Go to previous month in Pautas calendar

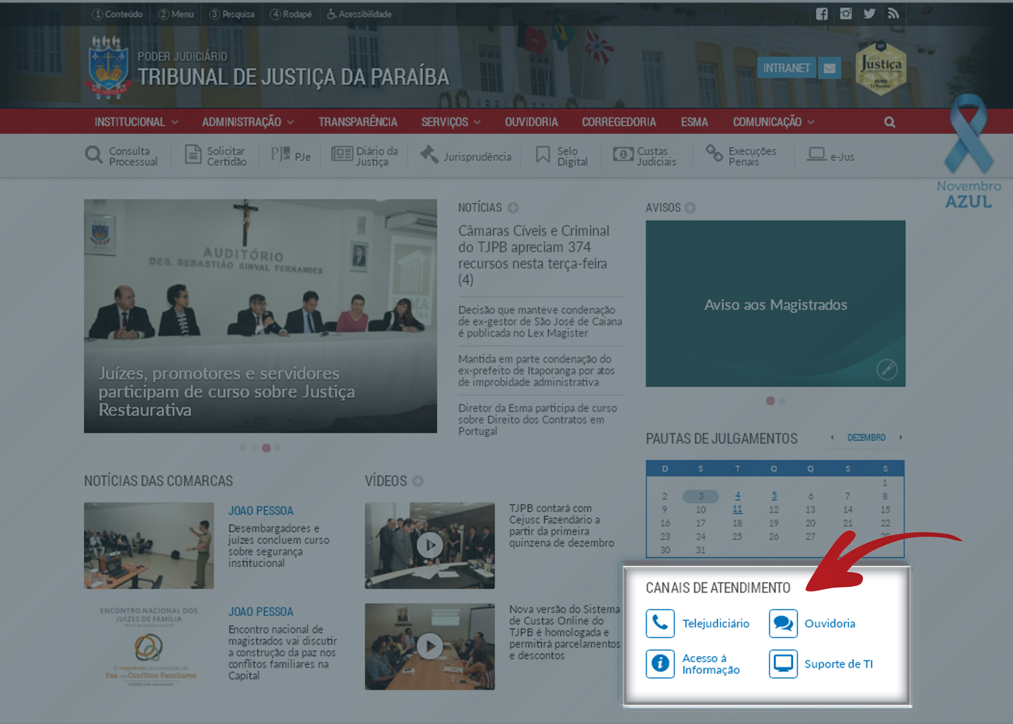click(832, 437)
